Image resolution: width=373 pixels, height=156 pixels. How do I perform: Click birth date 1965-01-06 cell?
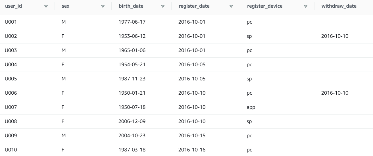pos(132,51)
